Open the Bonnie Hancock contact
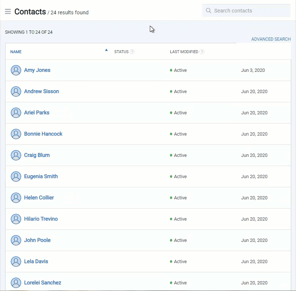Viewport: 296px width, 291px height. click(x=43, y=134)
